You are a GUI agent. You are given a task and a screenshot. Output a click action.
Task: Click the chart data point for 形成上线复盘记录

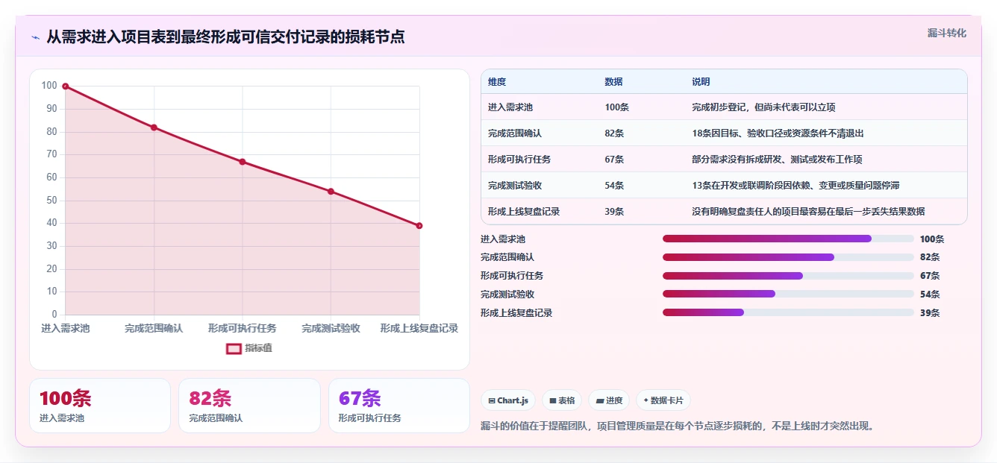(419, 226)
